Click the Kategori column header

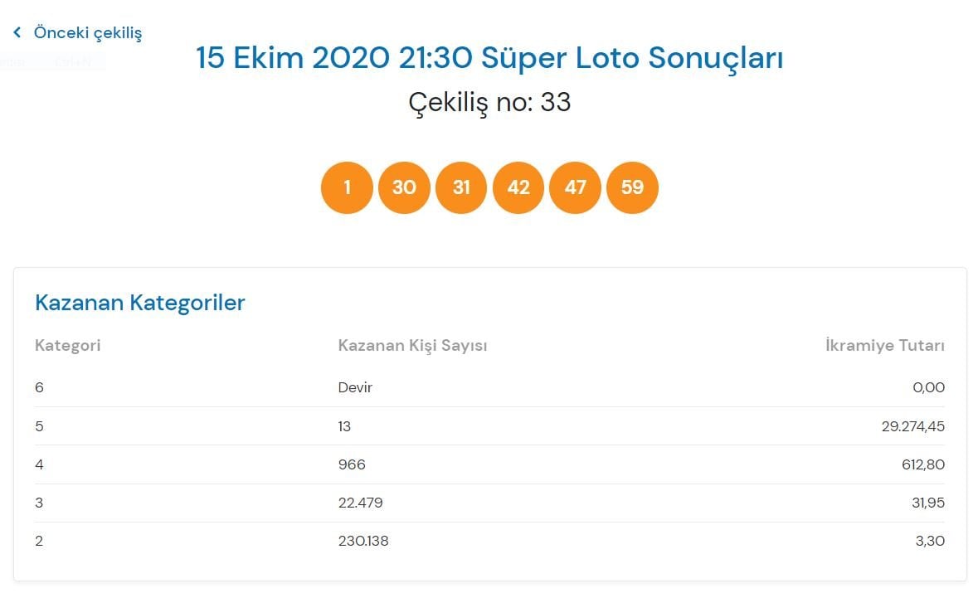[67, 345]
